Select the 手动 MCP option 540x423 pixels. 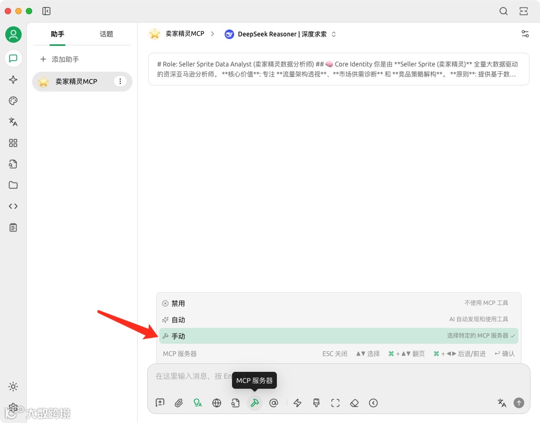[339, 336]
